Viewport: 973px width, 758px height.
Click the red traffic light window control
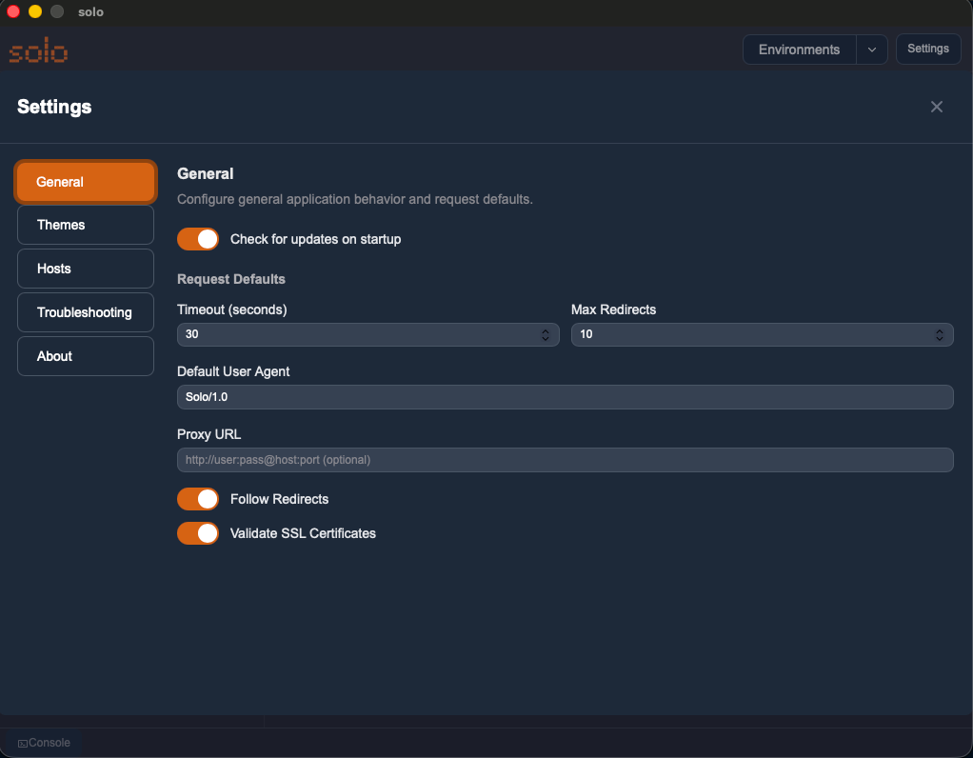[x=11, y=11]
